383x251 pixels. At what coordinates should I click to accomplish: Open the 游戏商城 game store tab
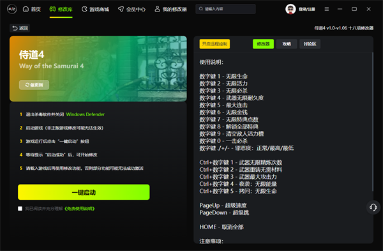tap(95, 10)
